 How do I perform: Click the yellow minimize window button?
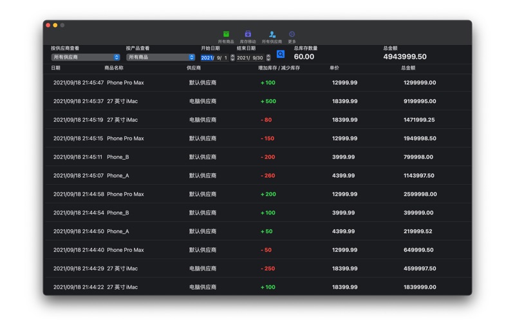(x=55, y=25)
